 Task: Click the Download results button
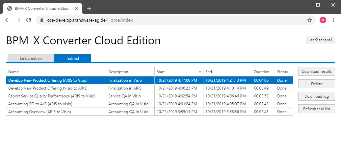coord(316,71)
